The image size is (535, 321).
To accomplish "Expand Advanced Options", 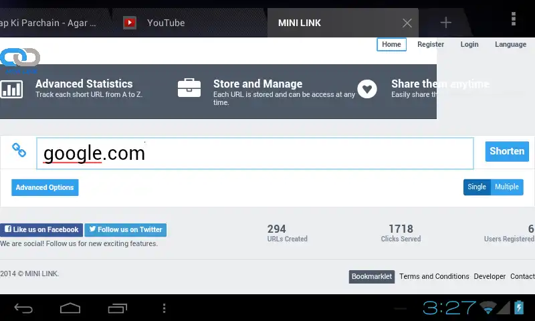I will point(45,187).
